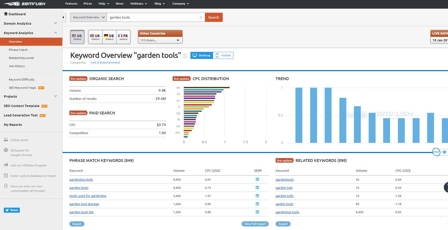Open Help dropdown menu
Viewport: 448px width, 230px height.
[x=104, y=4]
